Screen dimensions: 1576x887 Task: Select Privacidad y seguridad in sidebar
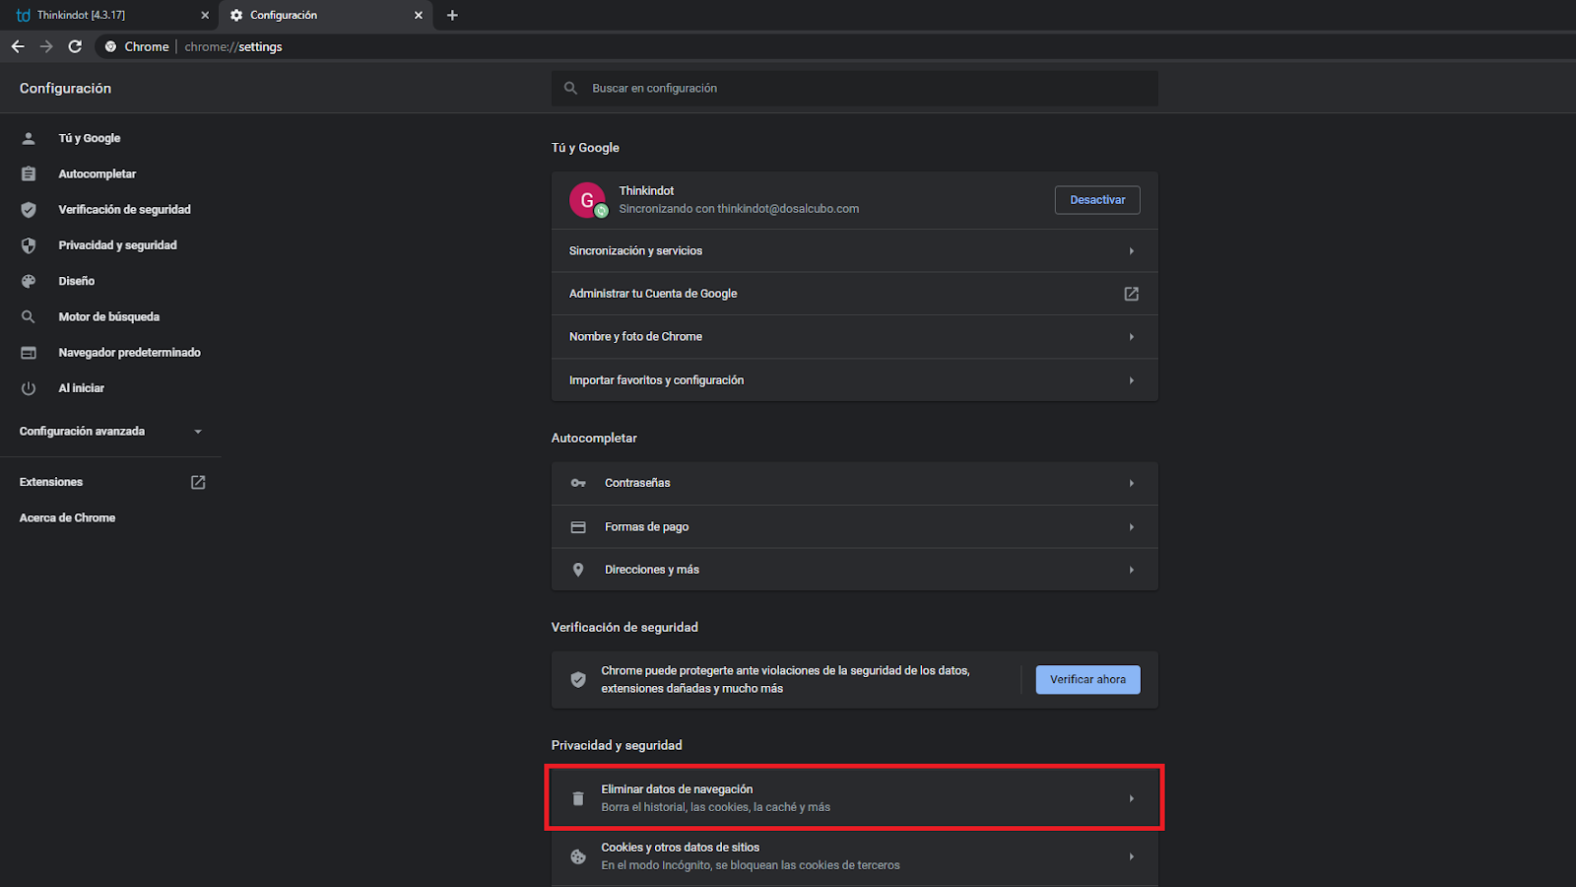click(117, 245)
